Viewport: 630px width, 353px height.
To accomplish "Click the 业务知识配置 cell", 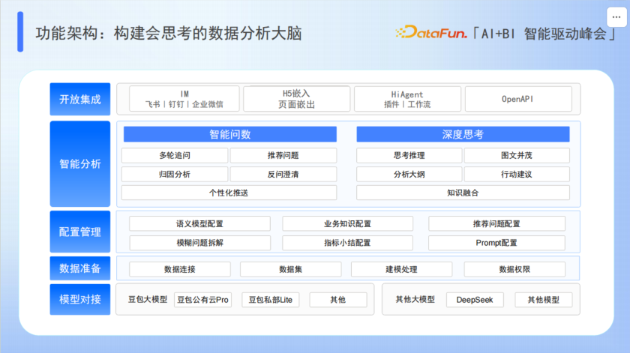I will [347, 223].
